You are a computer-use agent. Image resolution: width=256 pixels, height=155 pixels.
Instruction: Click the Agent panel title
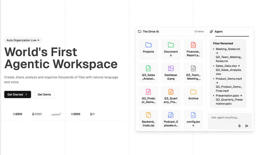click(x=218, y=31)
